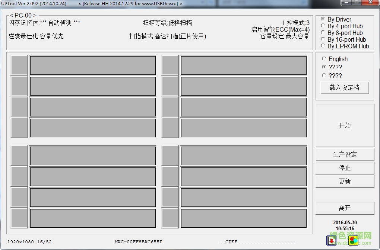Select the By 4-port Hub option
The width and height of the screenshot is (380, 250).
(323, 26)
